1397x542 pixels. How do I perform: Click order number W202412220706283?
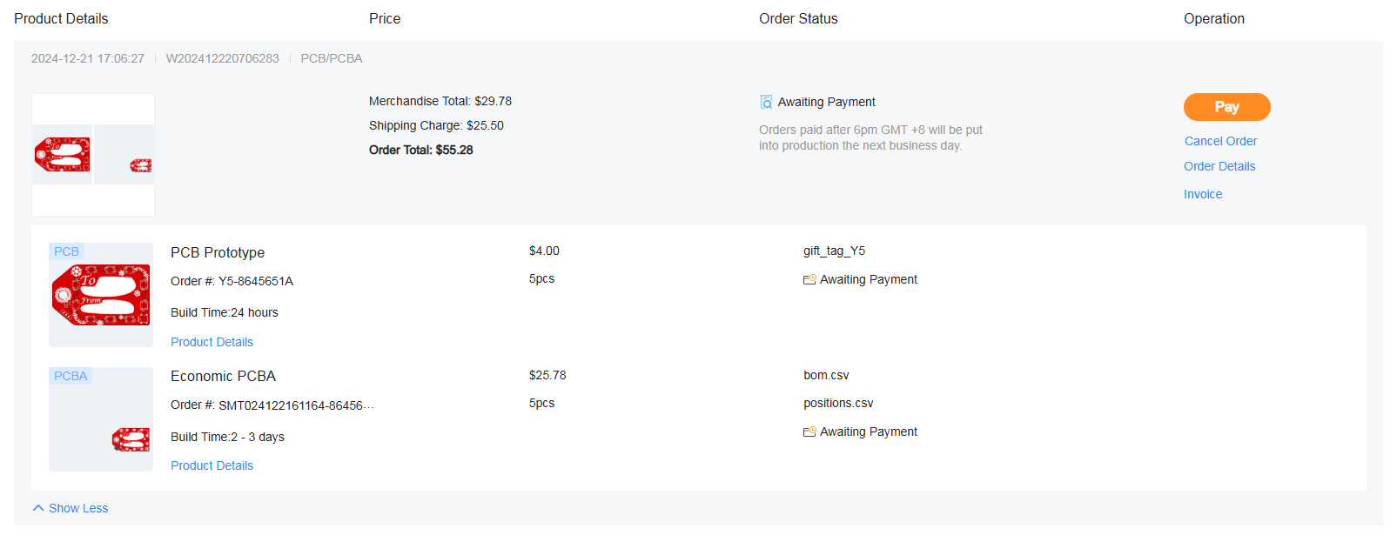tap(222, 58)
